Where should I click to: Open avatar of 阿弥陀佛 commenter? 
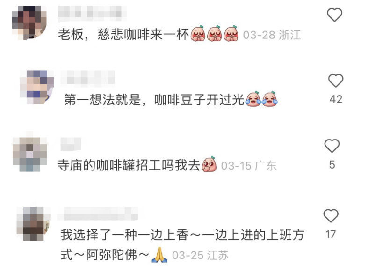point(34,224)
